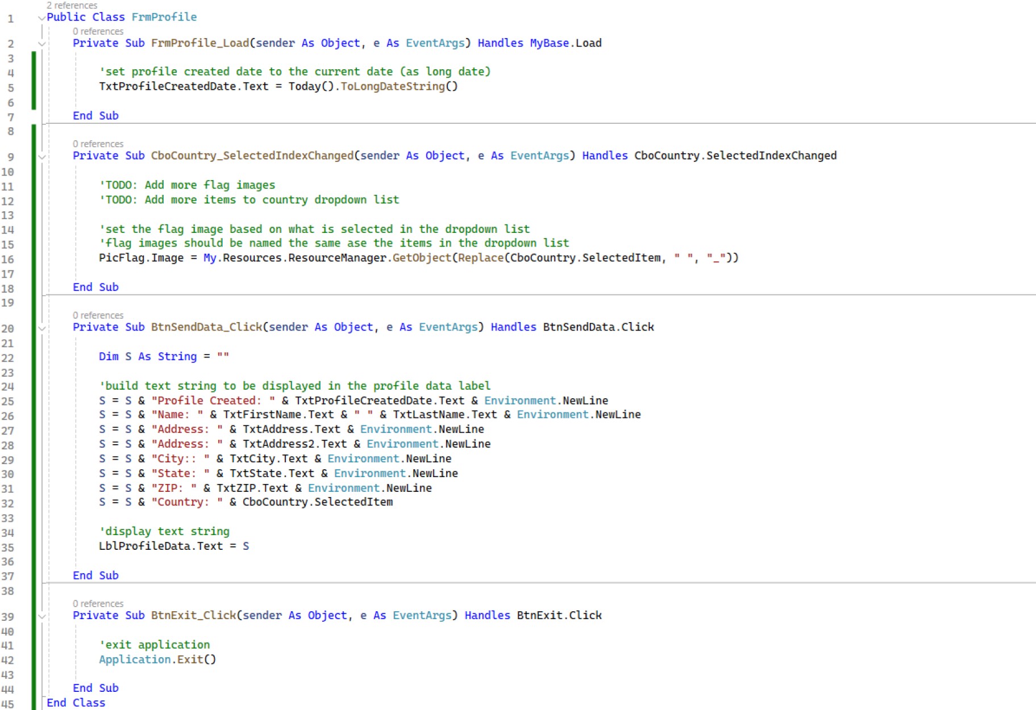Open "0 references" above CboCountry_SelectedIndexChanged
The image size is (1036, 710).
98,144
